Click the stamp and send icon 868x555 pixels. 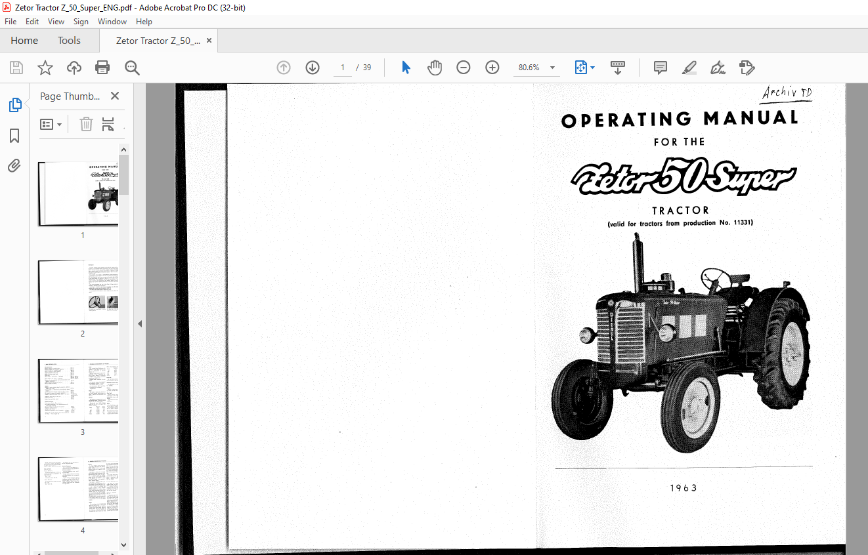pos(747,68)
